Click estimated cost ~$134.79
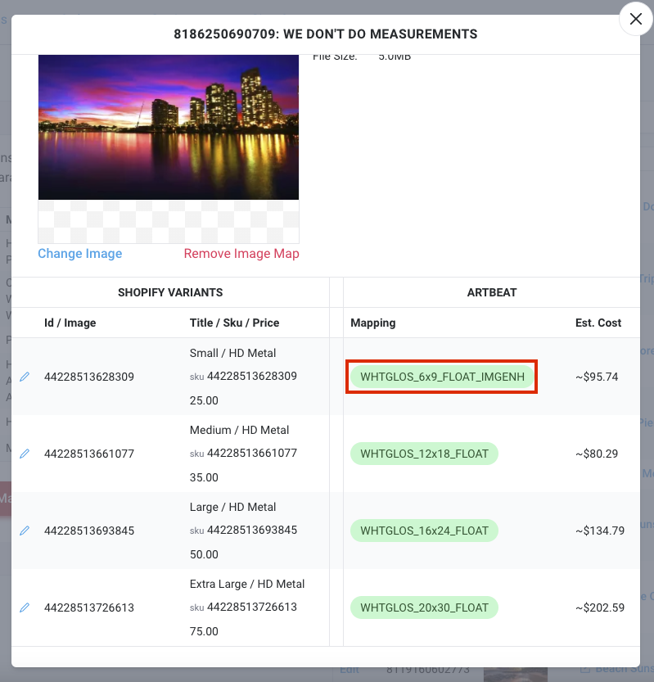 [x=600, y=531]
